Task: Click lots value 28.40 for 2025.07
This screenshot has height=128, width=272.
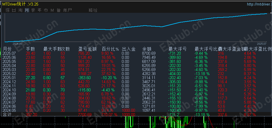Action: point(31,53)
